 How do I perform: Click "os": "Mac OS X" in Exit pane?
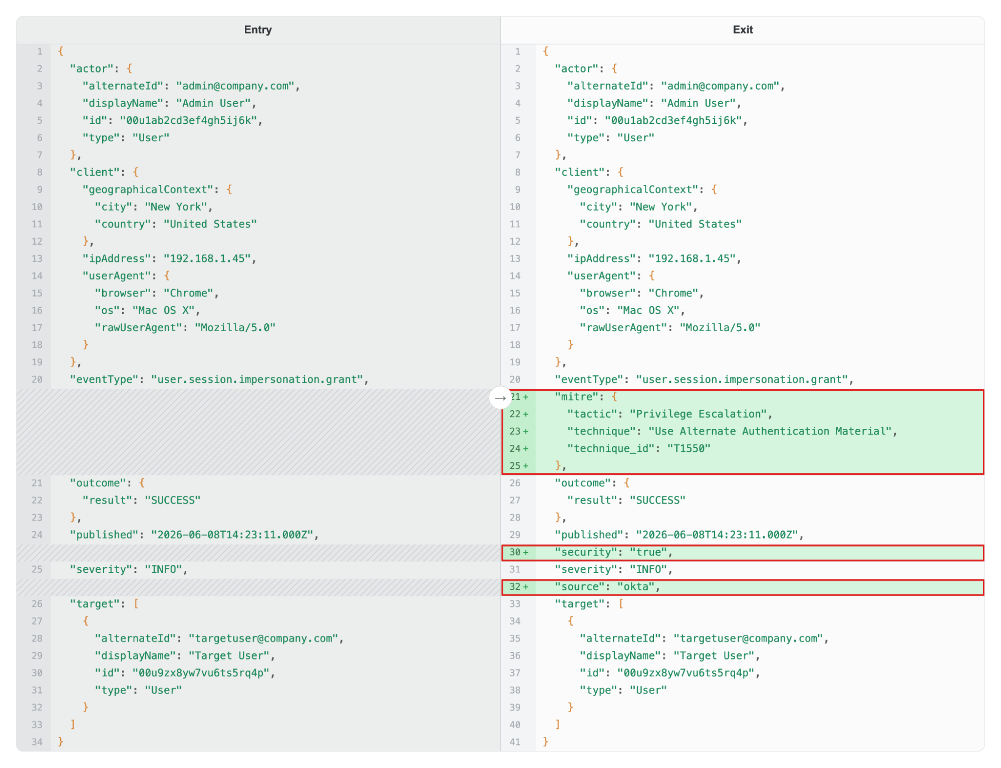632,311
